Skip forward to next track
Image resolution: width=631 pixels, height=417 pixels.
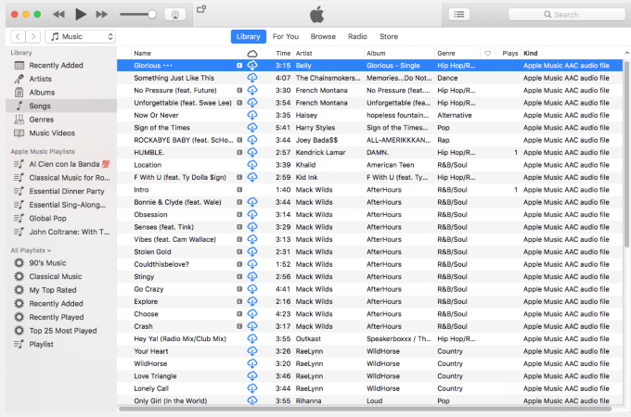(102, 15)
